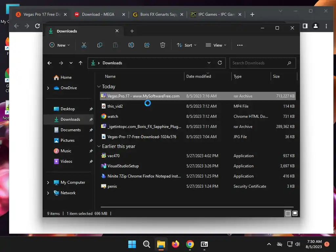This screenshot has width=336, height=252.
Task: Sort by Date modified column header
Action: pyautogui.click(x=199, y=76)
